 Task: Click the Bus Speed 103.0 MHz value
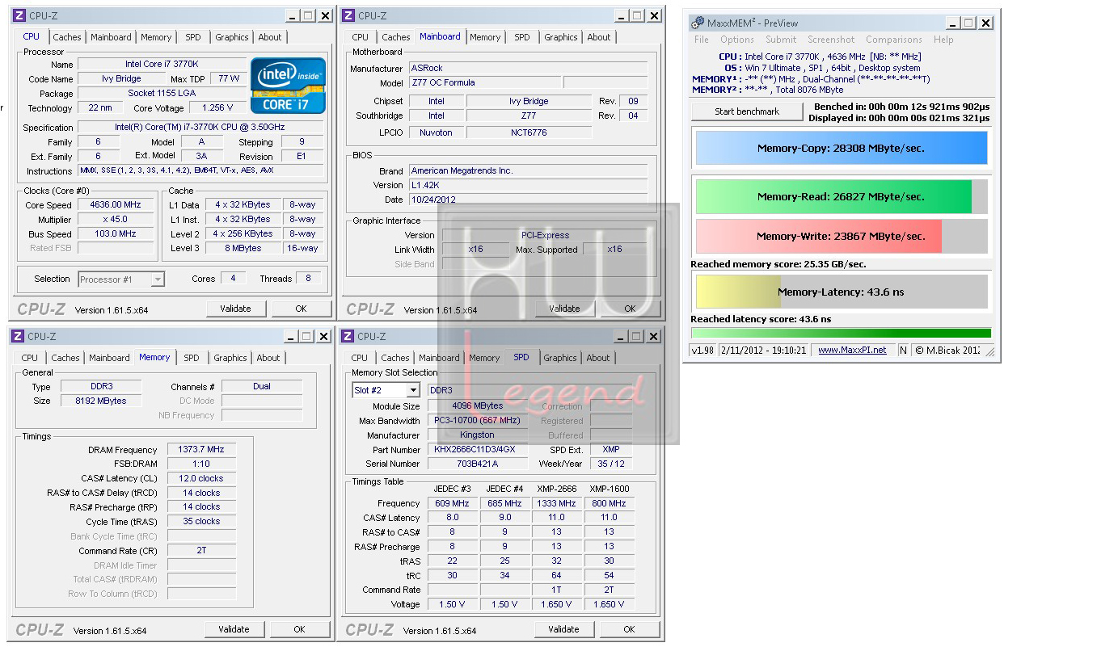pos(116,234)
